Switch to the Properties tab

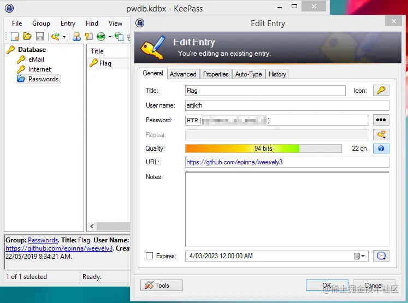216,74
